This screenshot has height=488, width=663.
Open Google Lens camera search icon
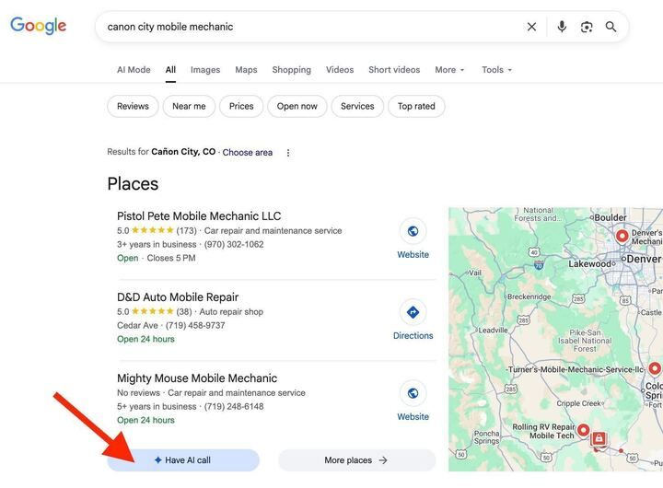click(x=587, y=27)
